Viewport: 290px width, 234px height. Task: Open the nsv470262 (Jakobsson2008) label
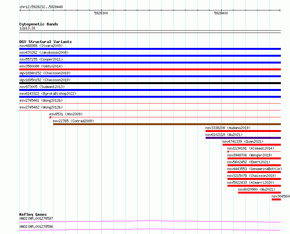click(44, 52)
